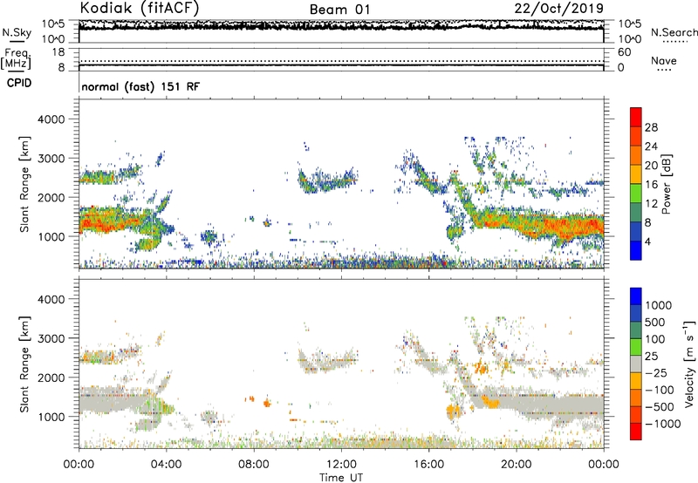This screenshot has width=698, height=483.
Task: Click the Velocity color bar
Action: point(636,364)
